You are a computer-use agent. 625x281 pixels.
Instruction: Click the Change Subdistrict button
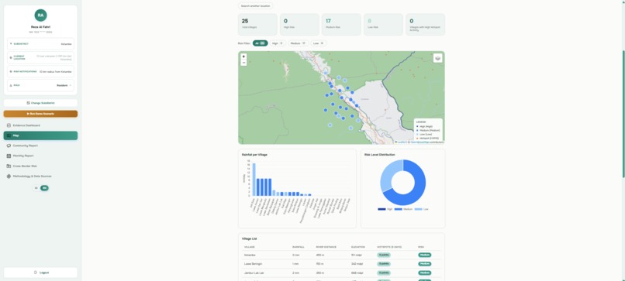[40, 103]
